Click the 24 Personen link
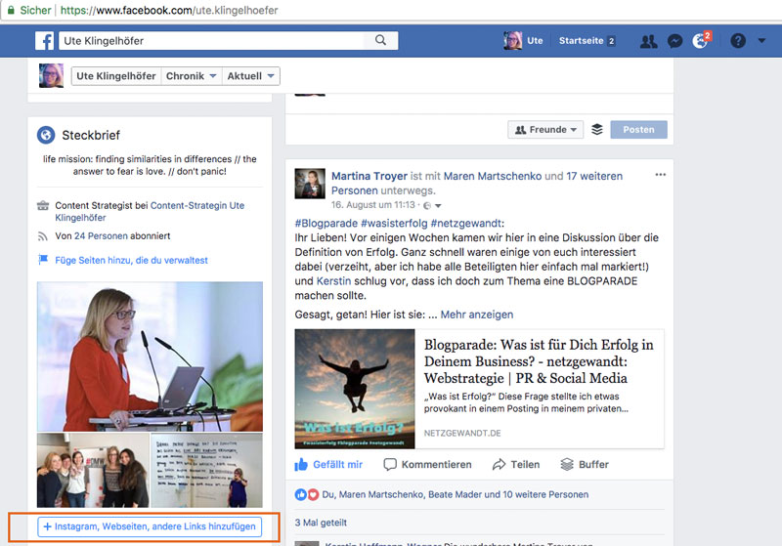 (x=101, y=236)
